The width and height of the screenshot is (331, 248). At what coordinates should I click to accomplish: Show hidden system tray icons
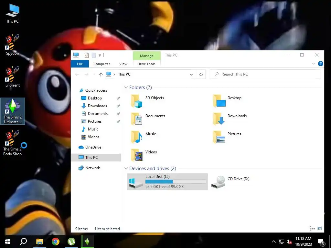(x=273, y=242)
